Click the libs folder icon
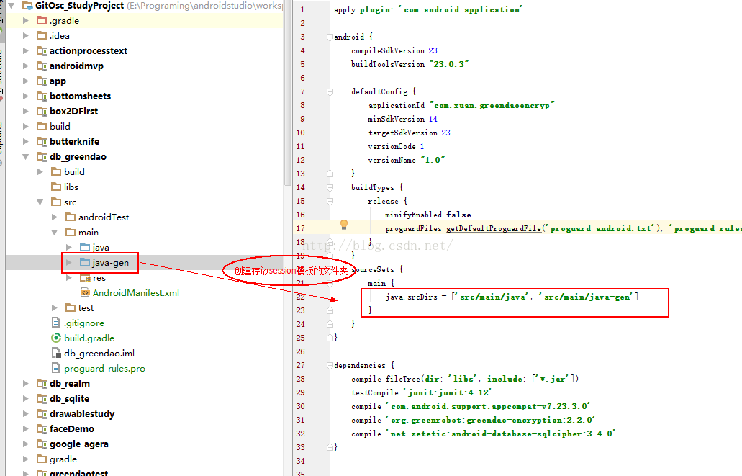The width and height of the screenshot is (742, 476). pos(56,187)
